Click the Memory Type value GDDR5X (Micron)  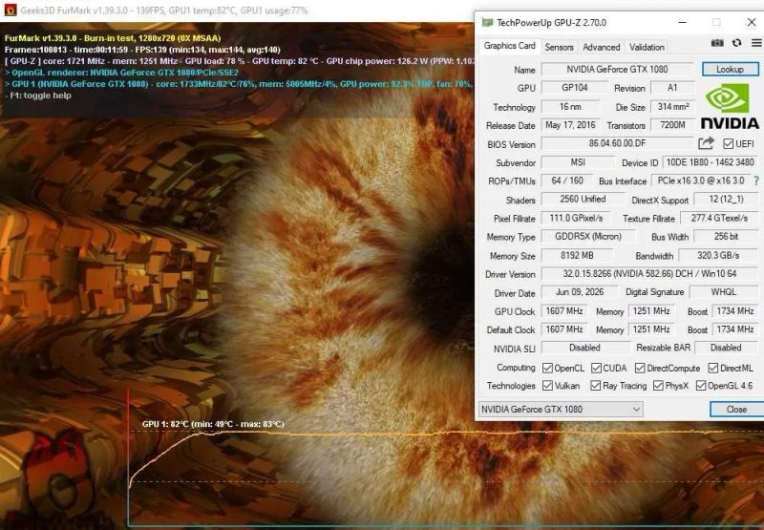588,237
